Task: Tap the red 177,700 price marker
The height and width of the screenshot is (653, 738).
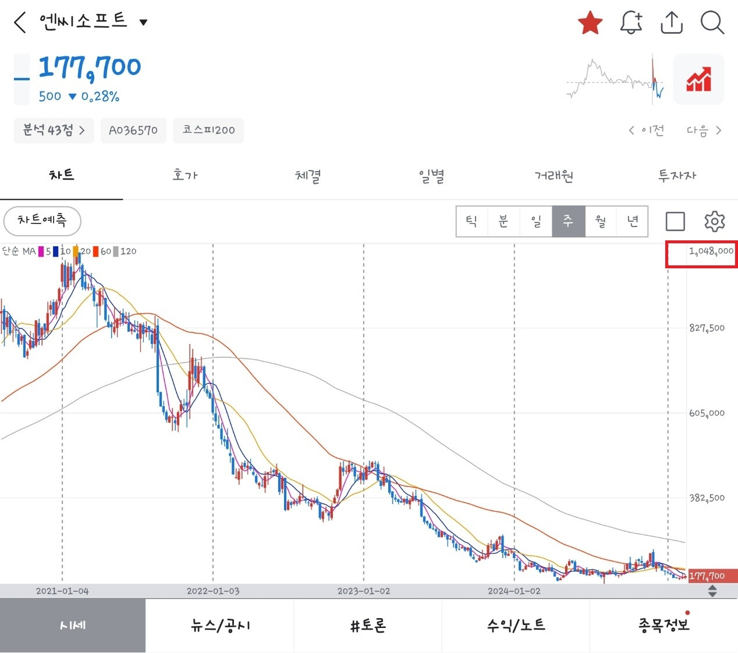Action: [713, 576]
